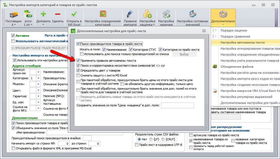
Task: Click icon beside Порядок сравнения menu entry
Action: point(215,36)
